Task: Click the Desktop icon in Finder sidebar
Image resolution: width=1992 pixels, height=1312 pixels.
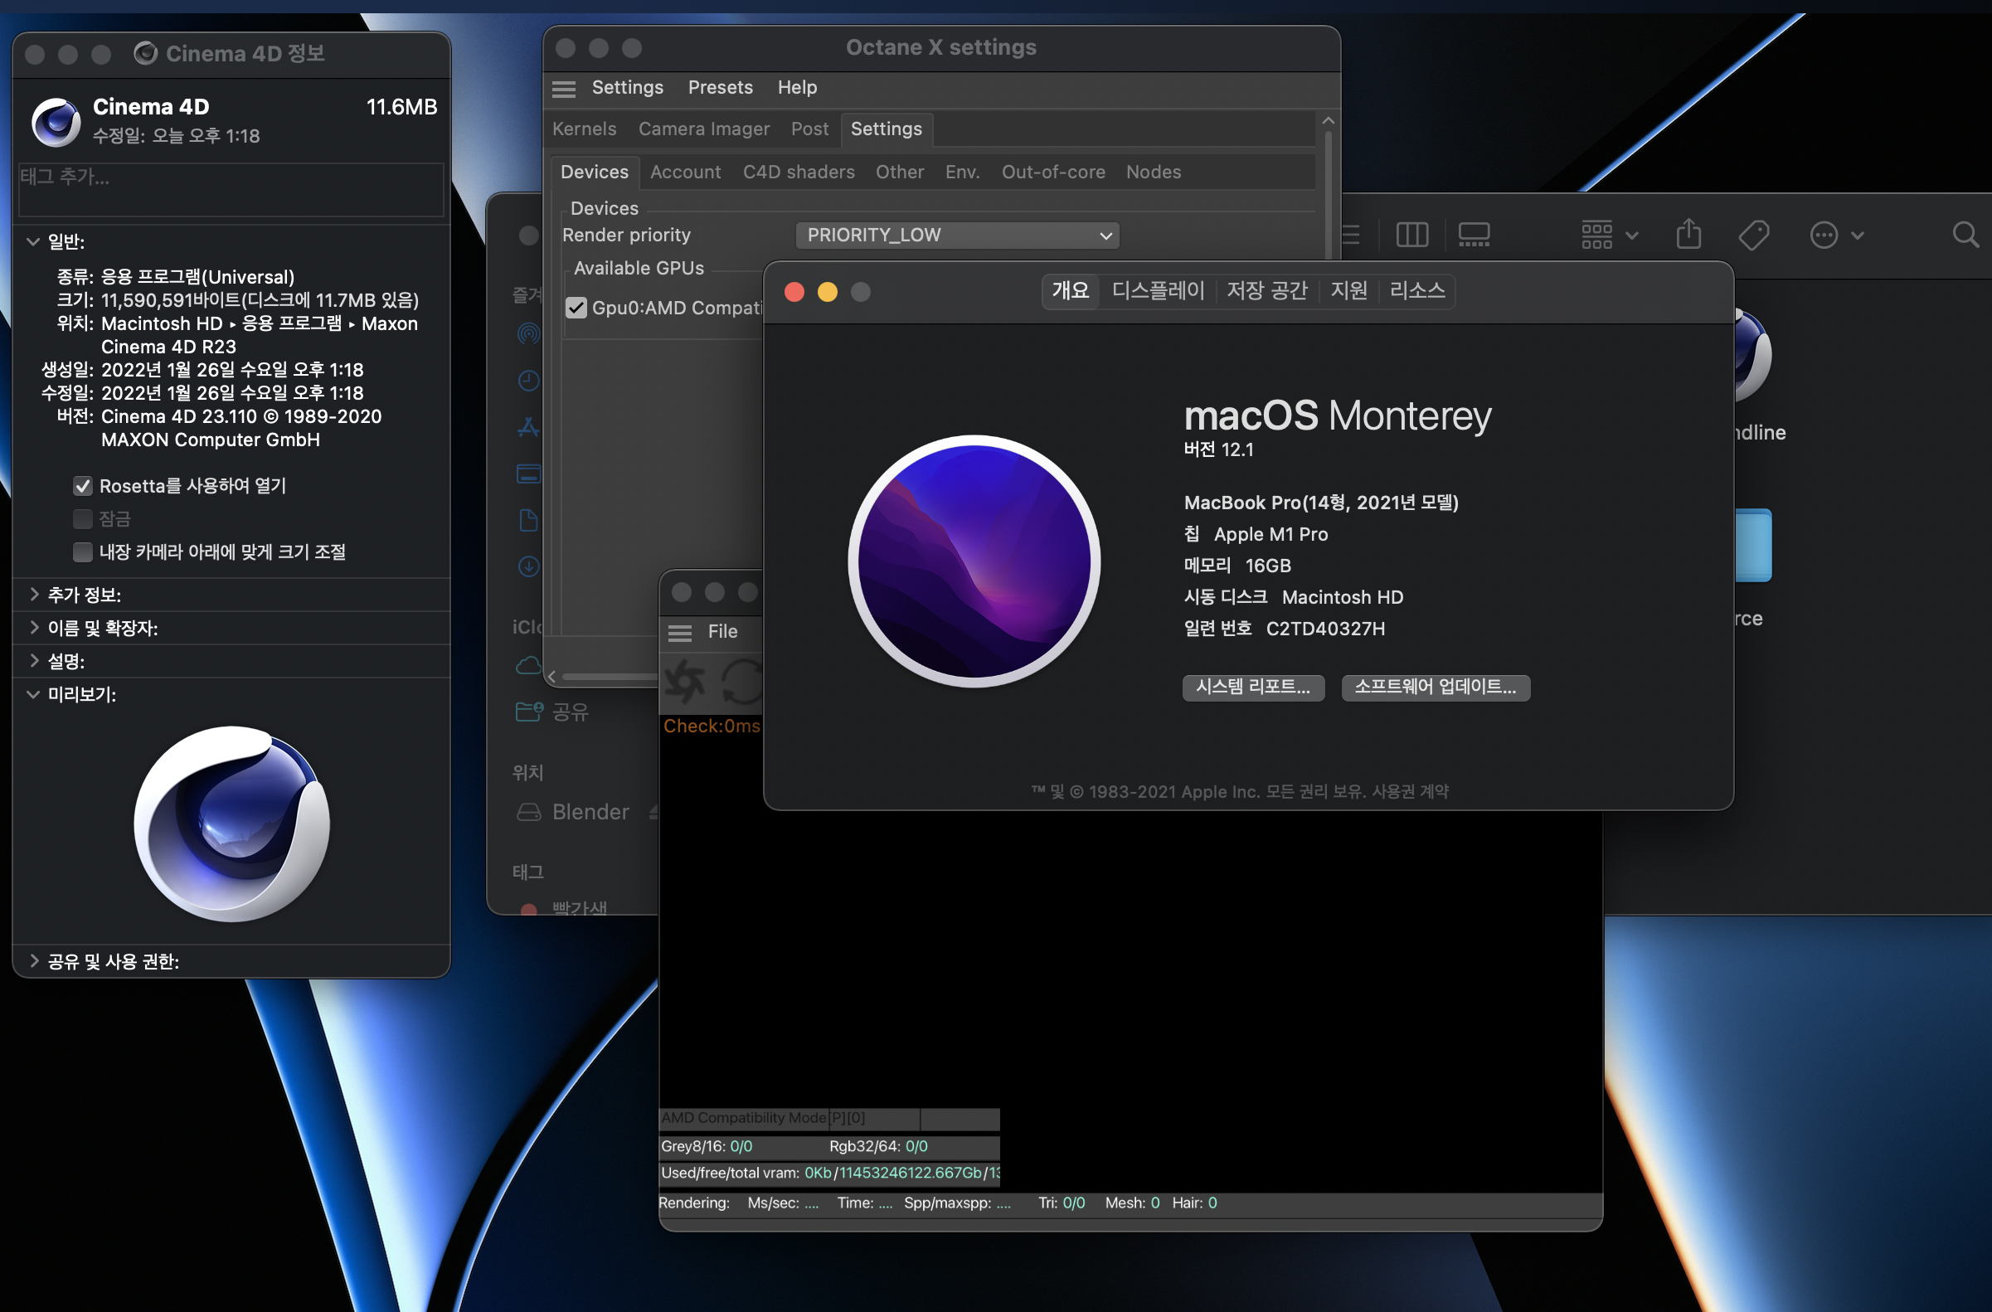Action: 528,474
